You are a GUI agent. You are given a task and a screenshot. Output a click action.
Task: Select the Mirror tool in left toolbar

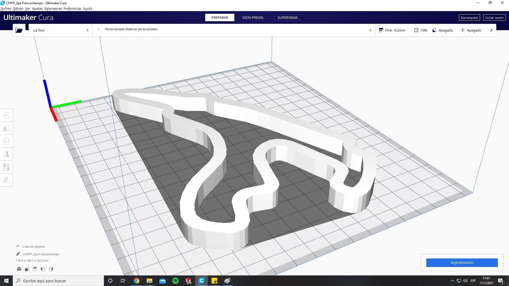(6, 154)
